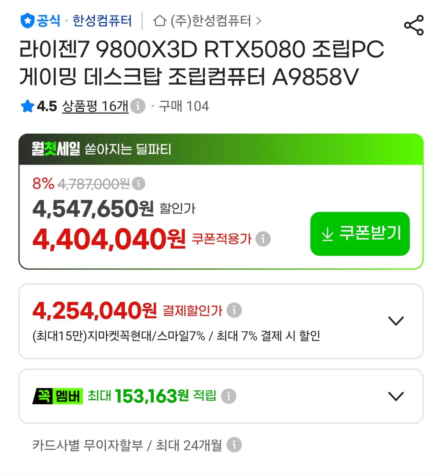Click the 월첫세일 쏟아지는 딜파티 banner

[221, 149]
